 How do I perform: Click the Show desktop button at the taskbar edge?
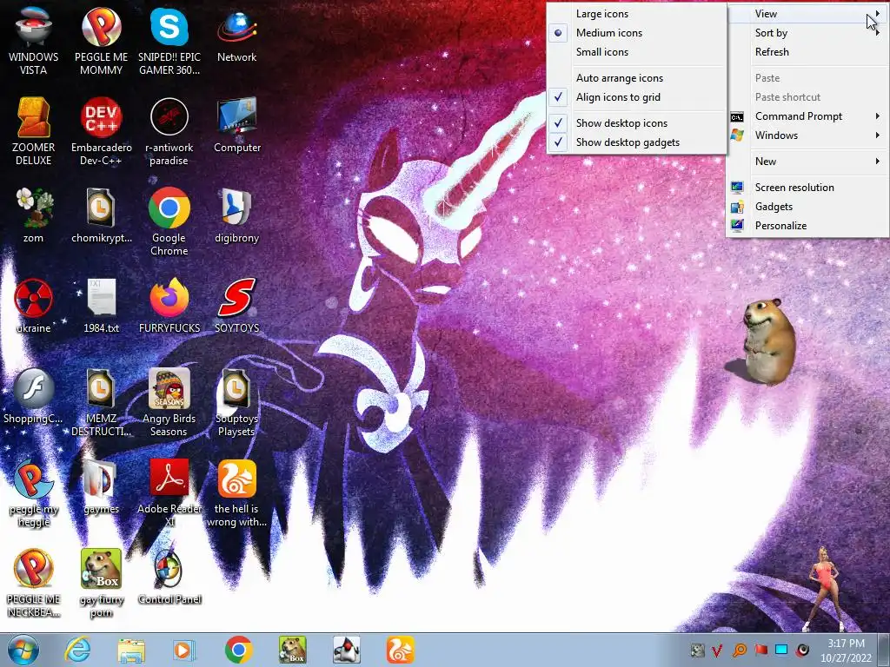click(x=884, y=650)
